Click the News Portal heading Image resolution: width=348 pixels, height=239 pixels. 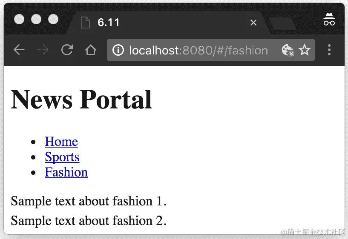pyautogui.click(x=81, y=99)
